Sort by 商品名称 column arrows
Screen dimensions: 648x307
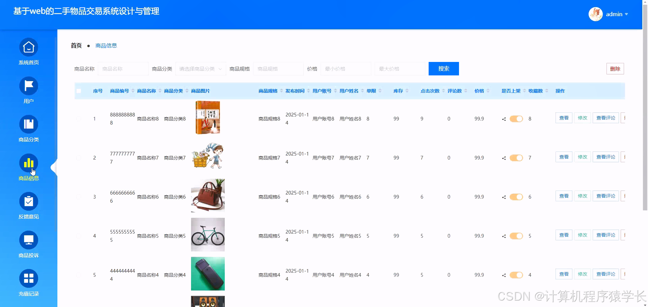(x=160, y=91)
